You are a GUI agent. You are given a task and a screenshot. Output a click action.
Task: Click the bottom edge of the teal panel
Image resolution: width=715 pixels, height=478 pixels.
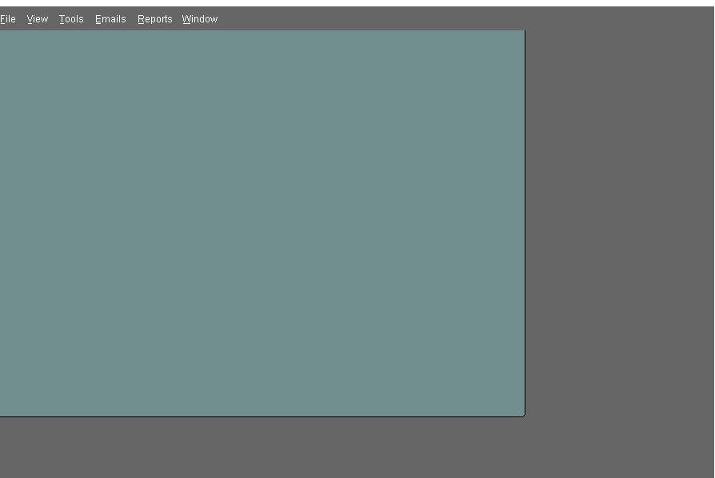pos(262,416)
